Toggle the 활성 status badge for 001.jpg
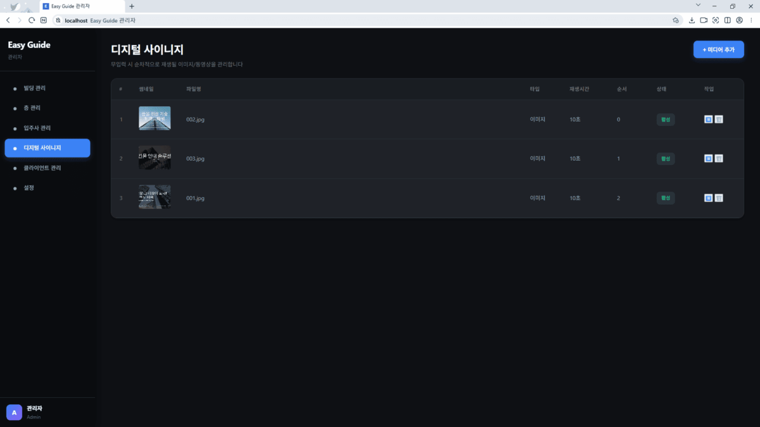 point(666,198)
